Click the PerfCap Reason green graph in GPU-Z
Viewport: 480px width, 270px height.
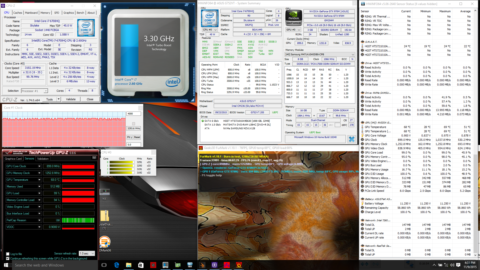pyautogui.click(x=78, y=220)
